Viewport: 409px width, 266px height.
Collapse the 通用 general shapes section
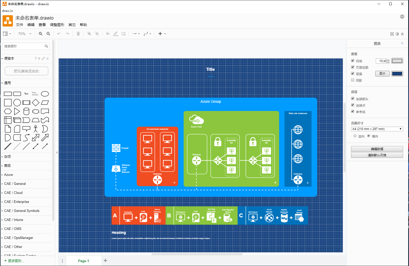(x=26, y=83)
